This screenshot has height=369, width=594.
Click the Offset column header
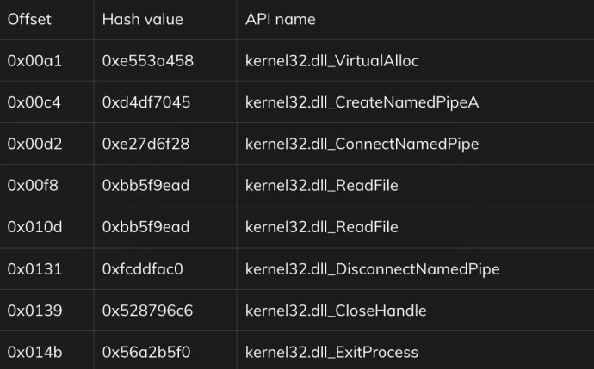[x=29, y=19]
